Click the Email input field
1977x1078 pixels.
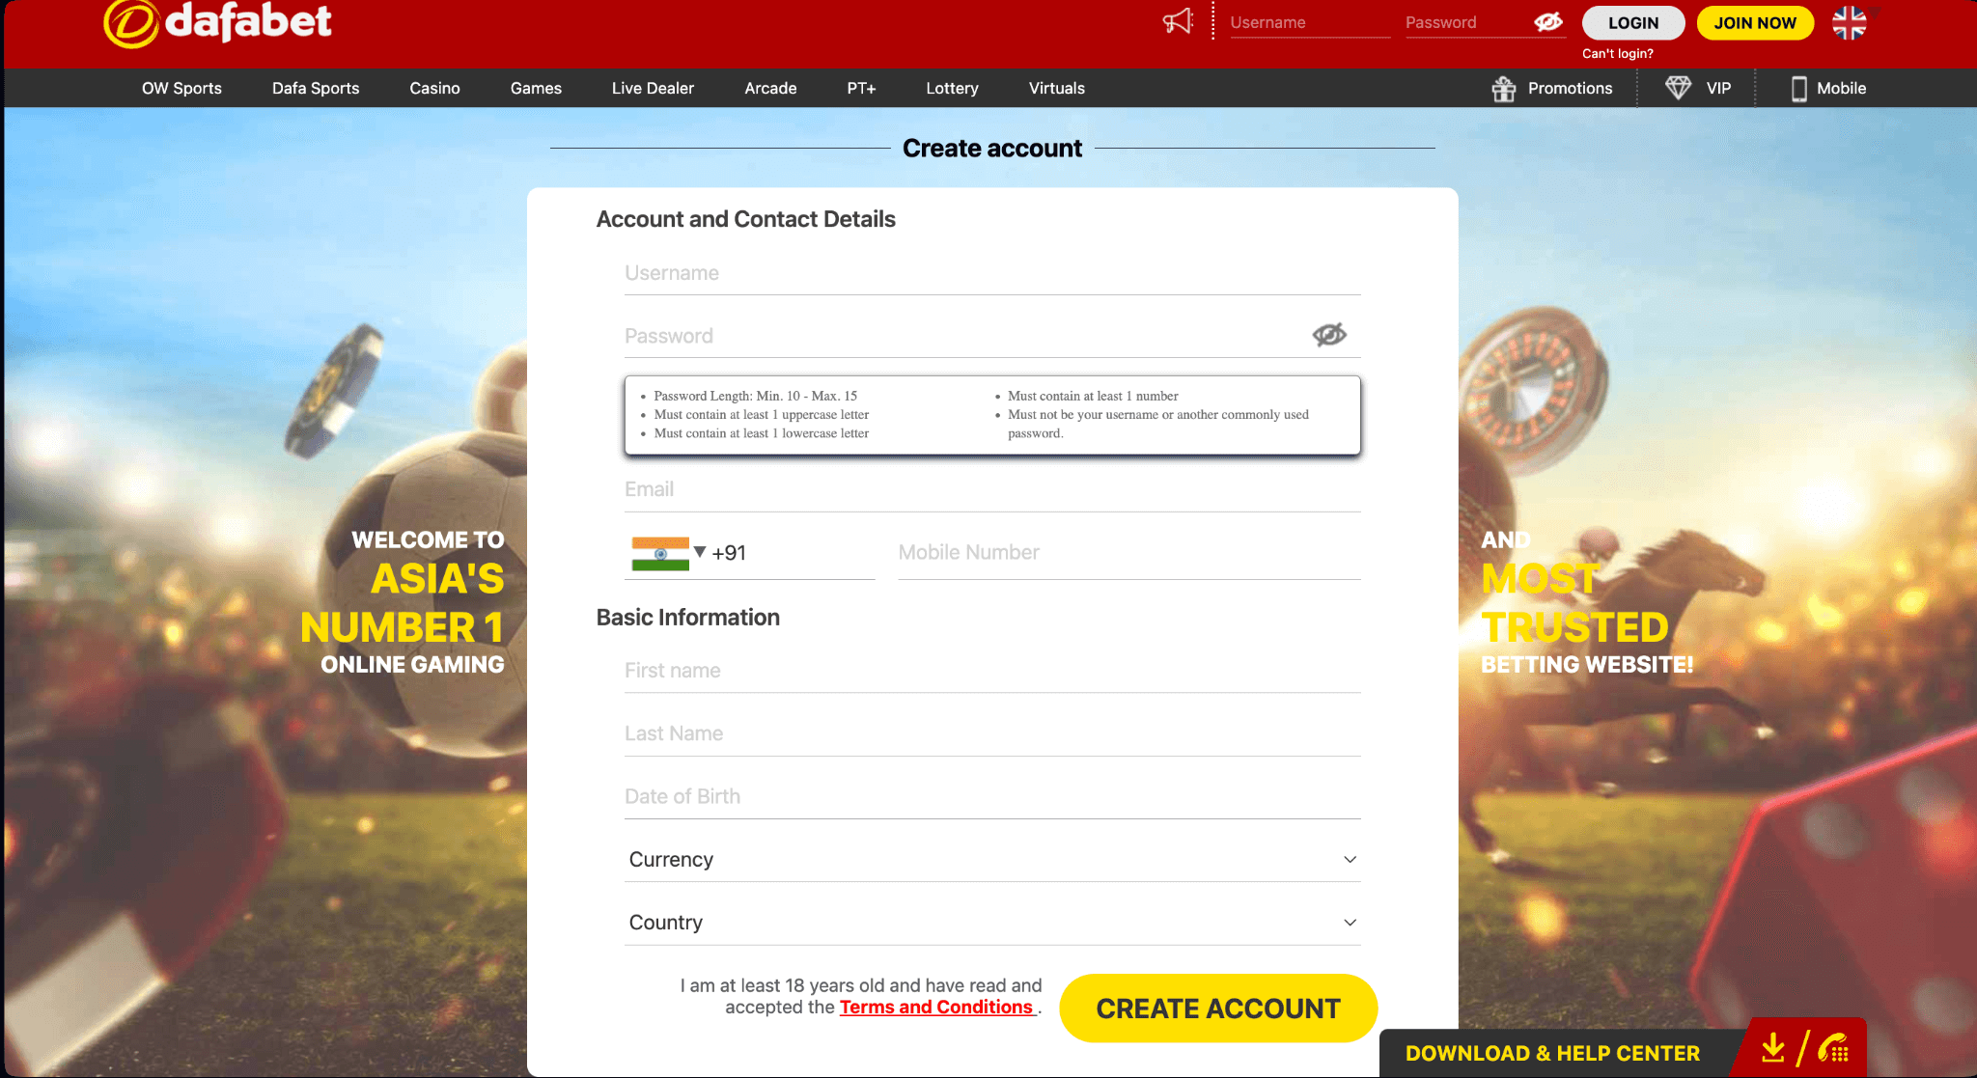pyautogui.click(x=992, y=489)
